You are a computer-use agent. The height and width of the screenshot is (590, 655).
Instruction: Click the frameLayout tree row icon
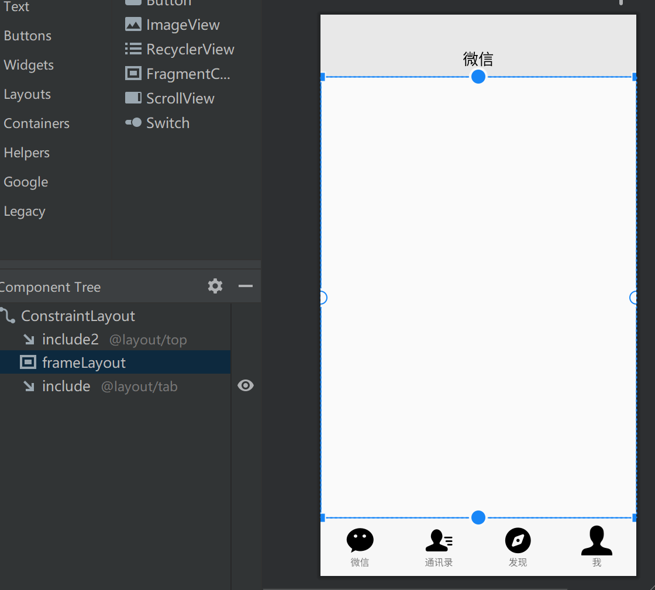pyautogui.click(x=28, y=362)
